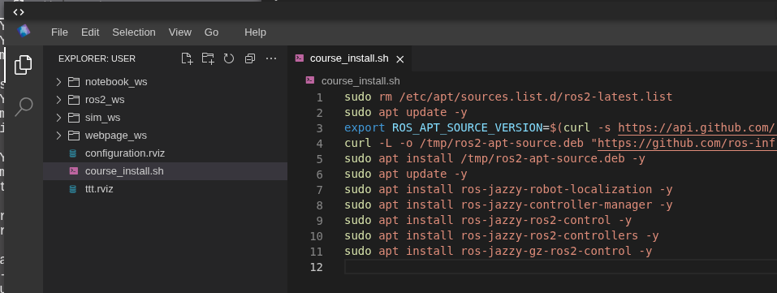The width and height of the screenshot is (777, 293).
Task: Click the New Folder icon in Explorer
Action: pyautogui.click(x=208, y=58)
